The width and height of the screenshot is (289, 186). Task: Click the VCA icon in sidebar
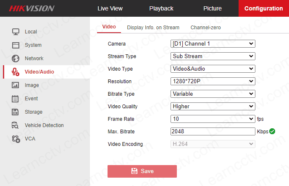(x=16, y=139)
